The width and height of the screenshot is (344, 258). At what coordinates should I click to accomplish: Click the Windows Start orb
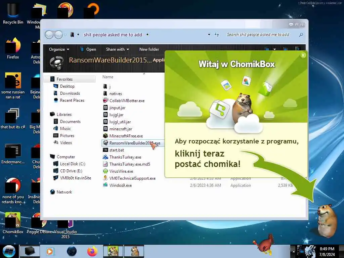click(x=9, y=251)
